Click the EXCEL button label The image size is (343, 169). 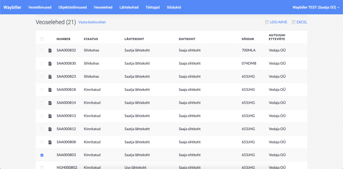click(x=302, y=22)
